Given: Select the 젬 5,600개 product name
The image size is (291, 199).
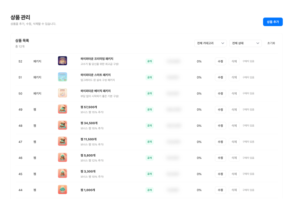Looking at the screenshot, I should click(x=88, y=155).
